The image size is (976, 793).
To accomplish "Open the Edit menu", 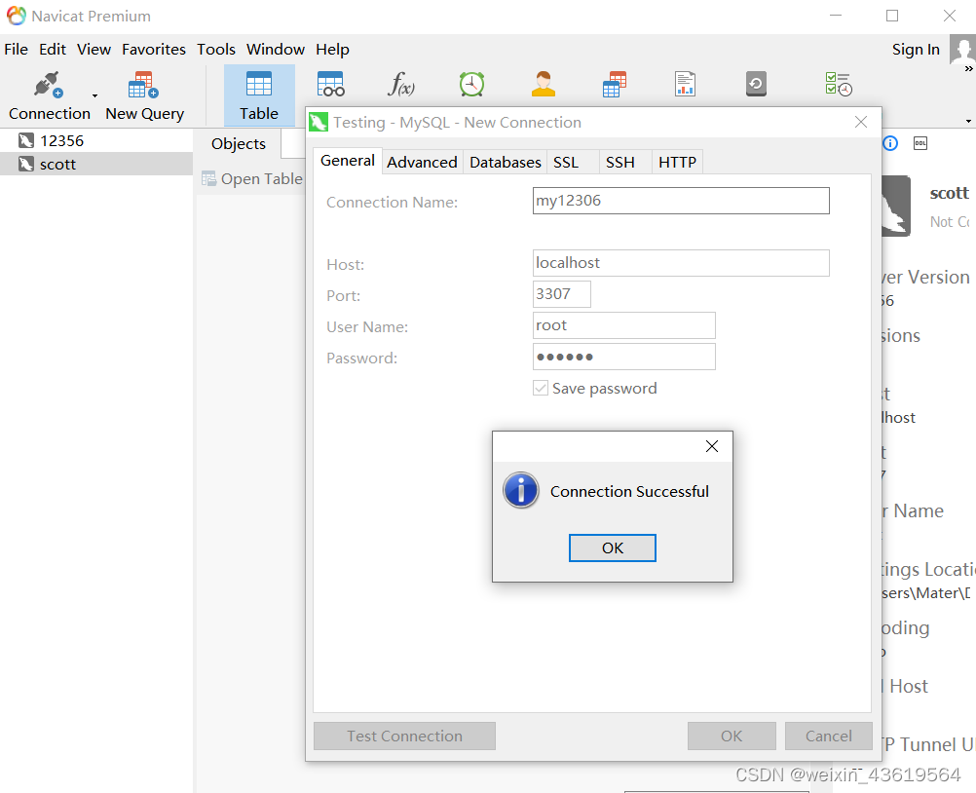I will 53,49.
